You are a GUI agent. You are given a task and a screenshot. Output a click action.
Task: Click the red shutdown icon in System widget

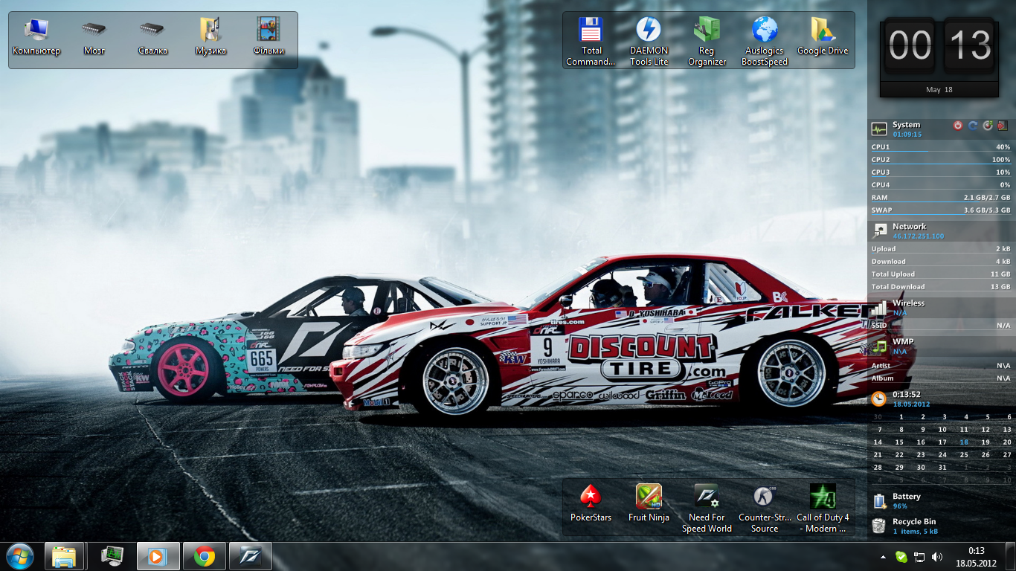pos(958,126)
